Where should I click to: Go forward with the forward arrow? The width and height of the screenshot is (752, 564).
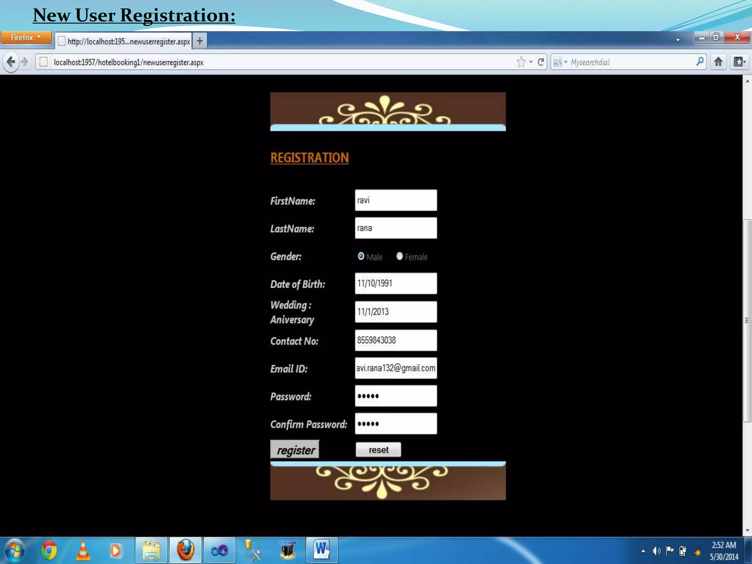(25, 62)
